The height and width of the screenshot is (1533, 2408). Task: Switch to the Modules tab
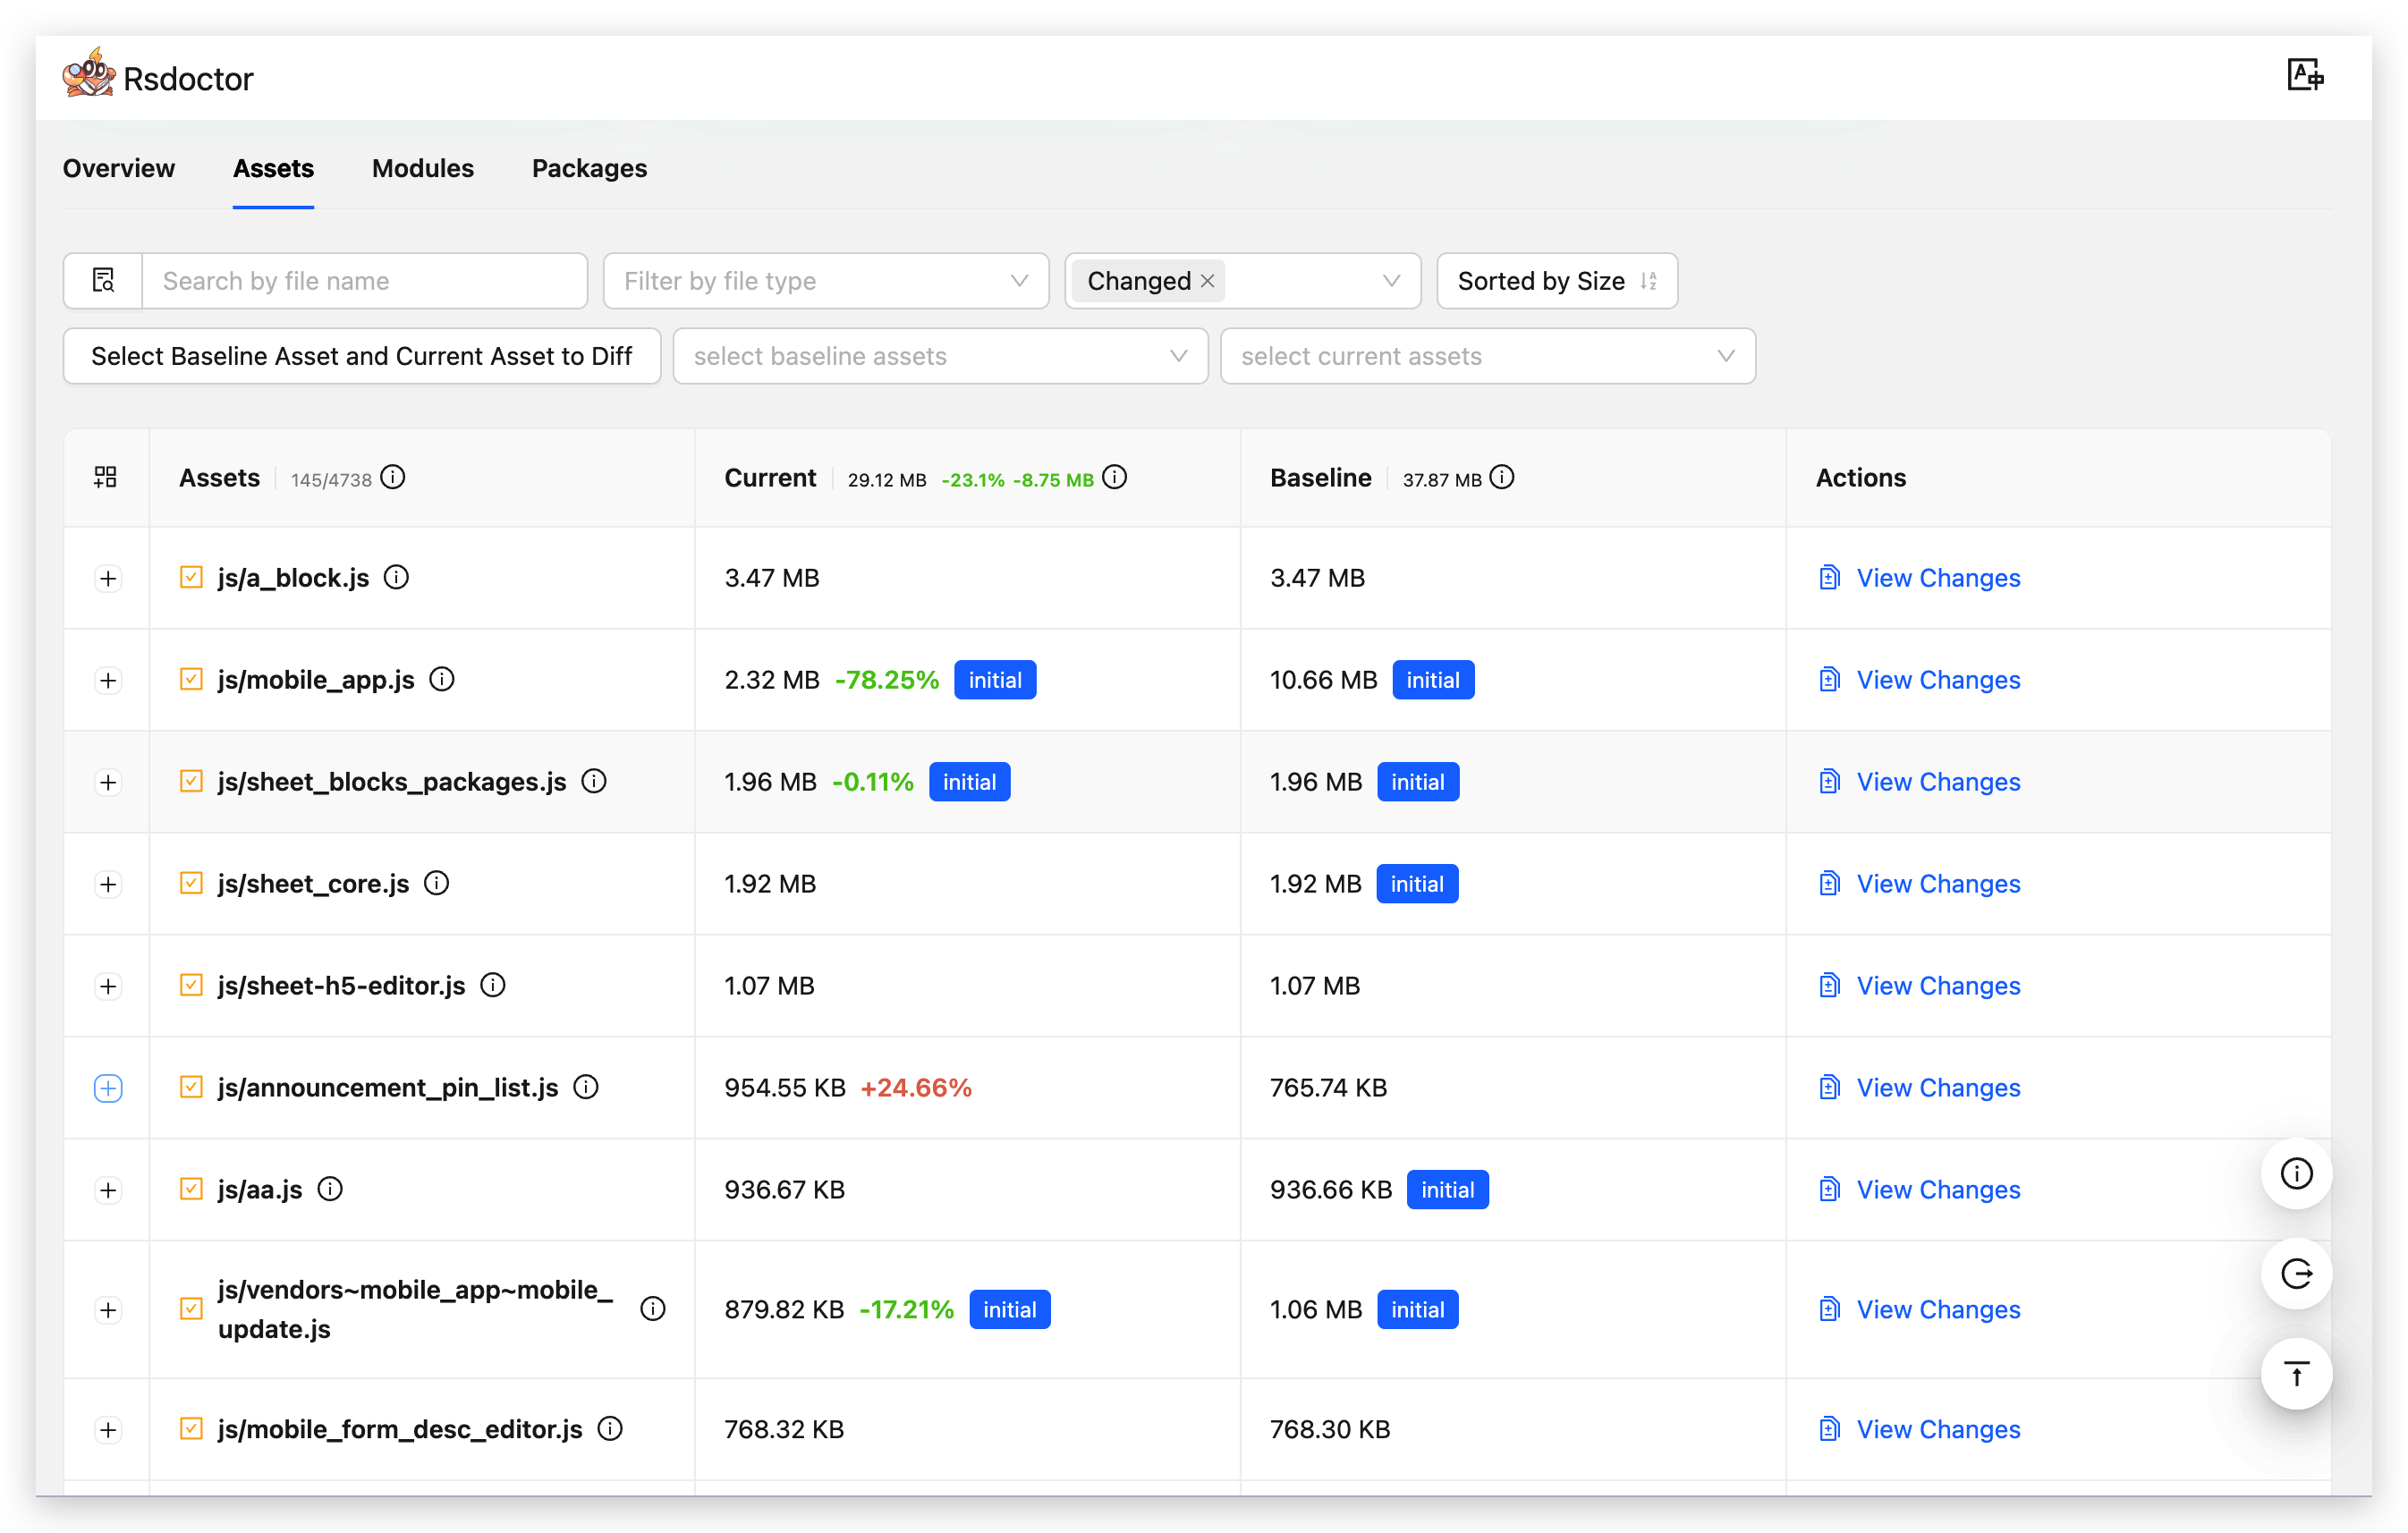pos(423,168)
